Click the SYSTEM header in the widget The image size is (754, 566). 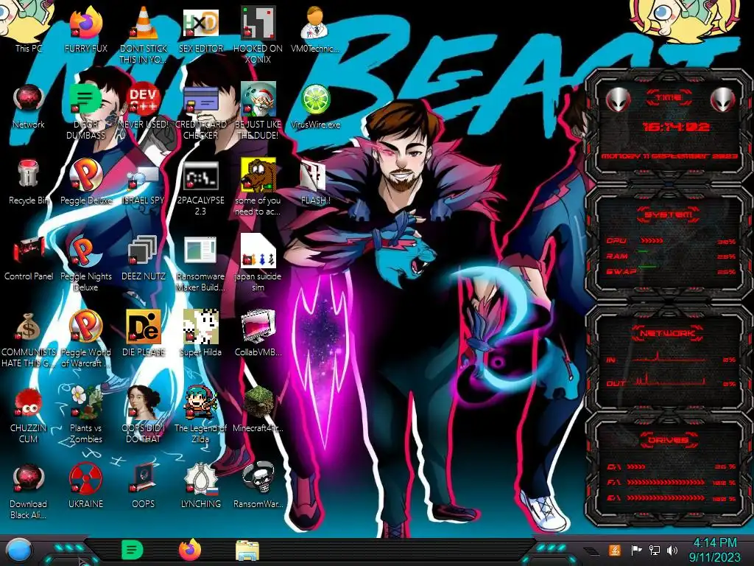coord(669,214)
